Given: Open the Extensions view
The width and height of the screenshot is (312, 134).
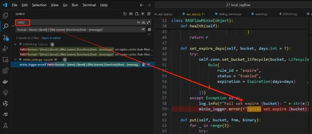Looking at the screenshot, I should (5, 70).
